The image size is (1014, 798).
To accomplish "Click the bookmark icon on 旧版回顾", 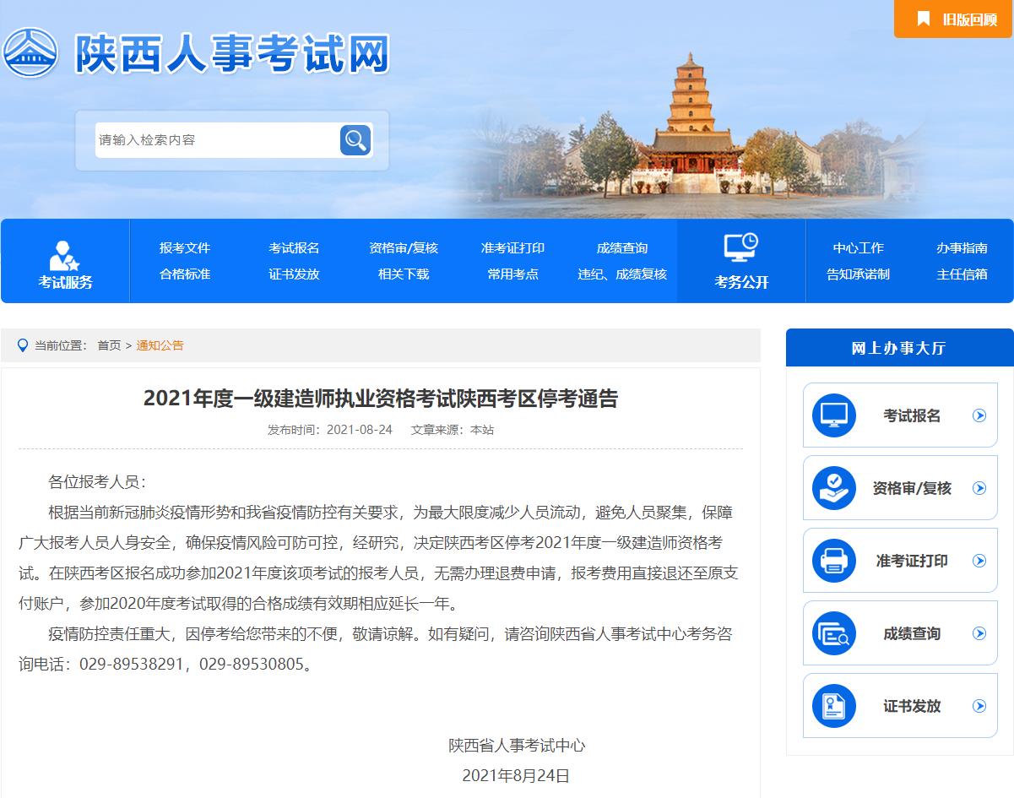I will 924,19.
